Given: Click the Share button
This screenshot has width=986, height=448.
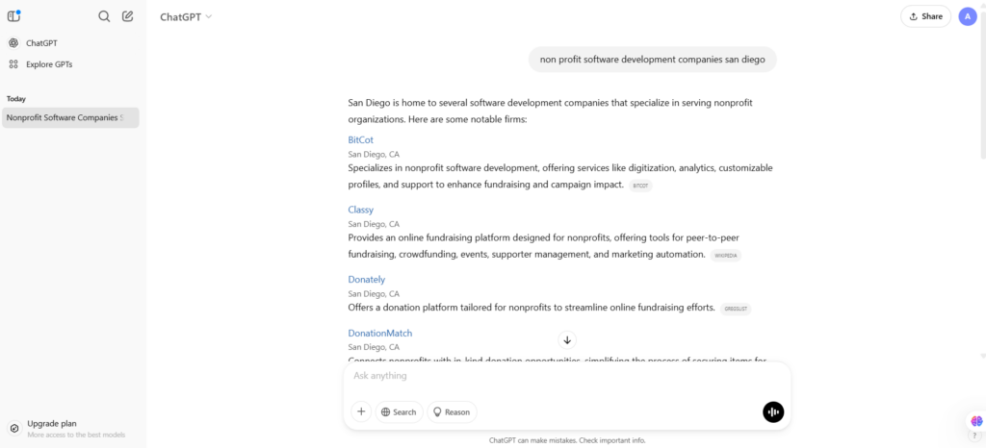Looking at the screenshot, I should pyautogui.click(x=925, y=16).
